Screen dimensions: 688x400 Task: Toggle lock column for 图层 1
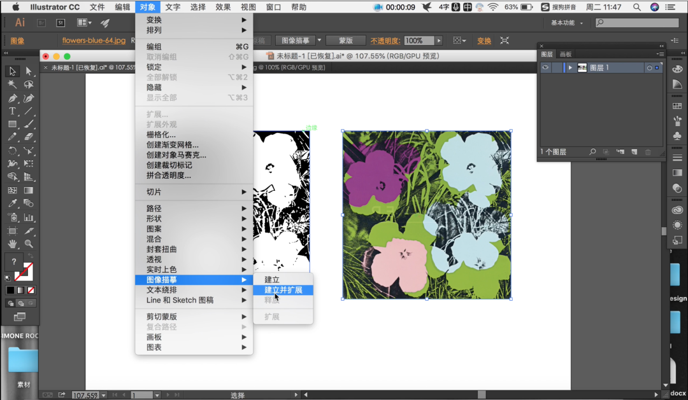tap(556, 67)
